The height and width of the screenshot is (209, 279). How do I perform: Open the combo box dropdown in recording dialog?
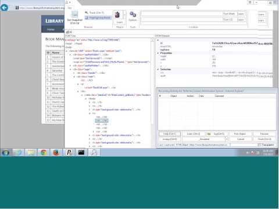pyautogui.click(x=226, y=139)
